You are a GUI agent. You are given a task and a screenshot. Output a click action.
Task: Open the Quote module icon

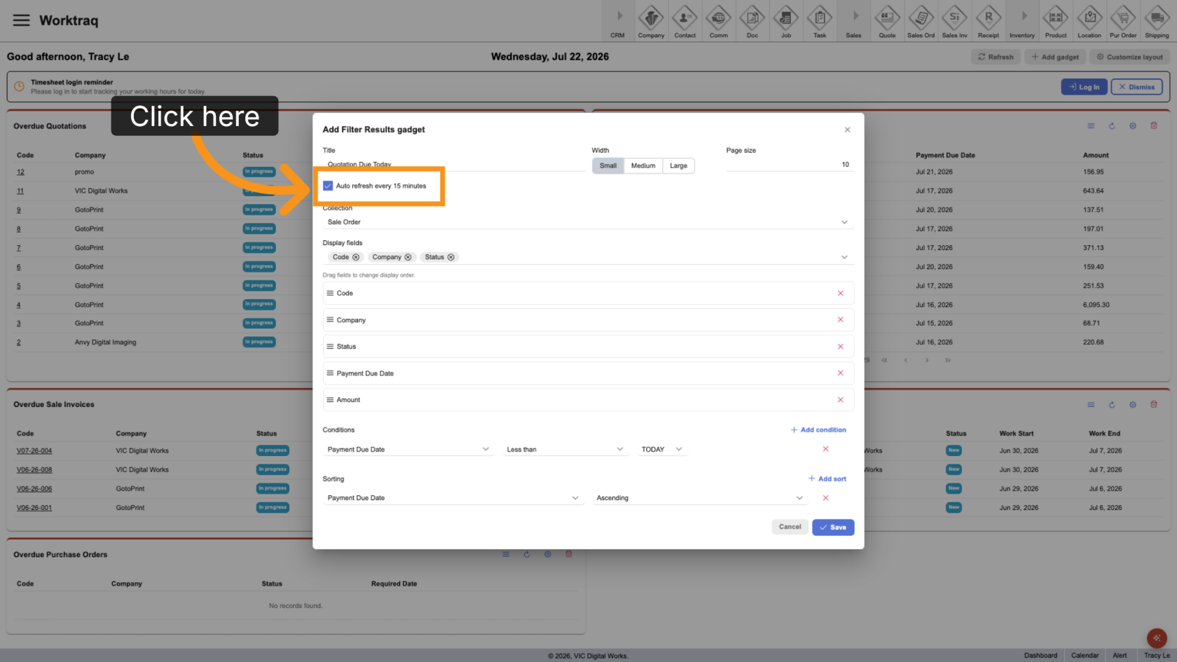tap(887, 21)
